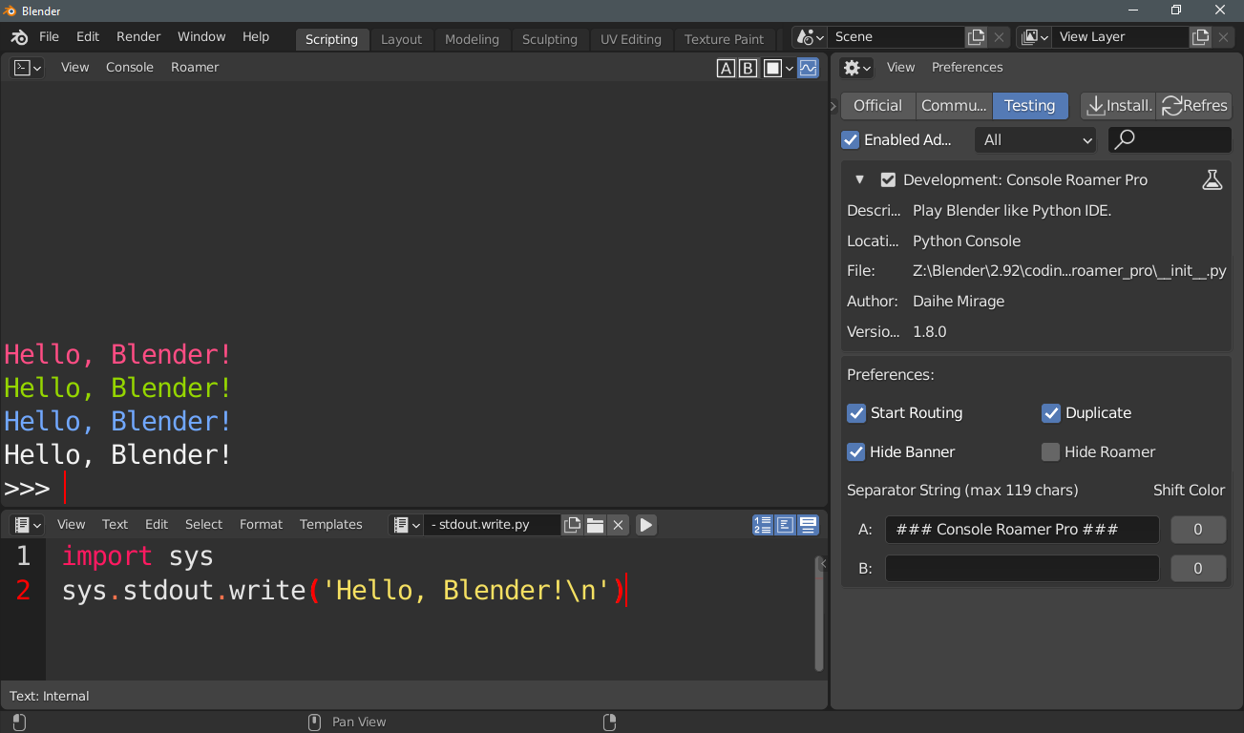Viewport: 1244px width, 733px height.
Task: Open the editor type selector in console header
Action: coord(27,68)
